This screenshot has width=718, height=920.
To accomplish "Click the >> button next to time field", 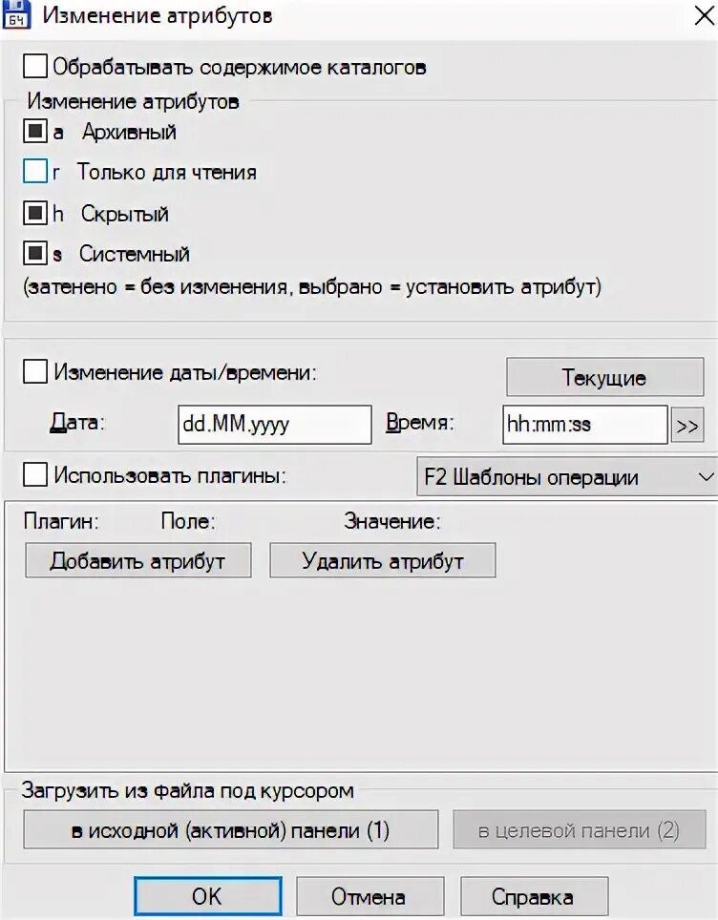I will point(686,426).
